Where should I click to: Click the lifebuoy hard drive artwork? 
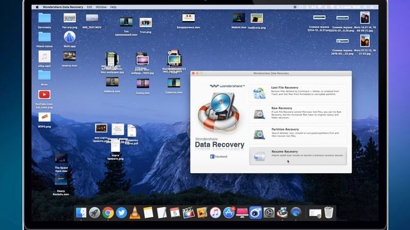(218, 112)
